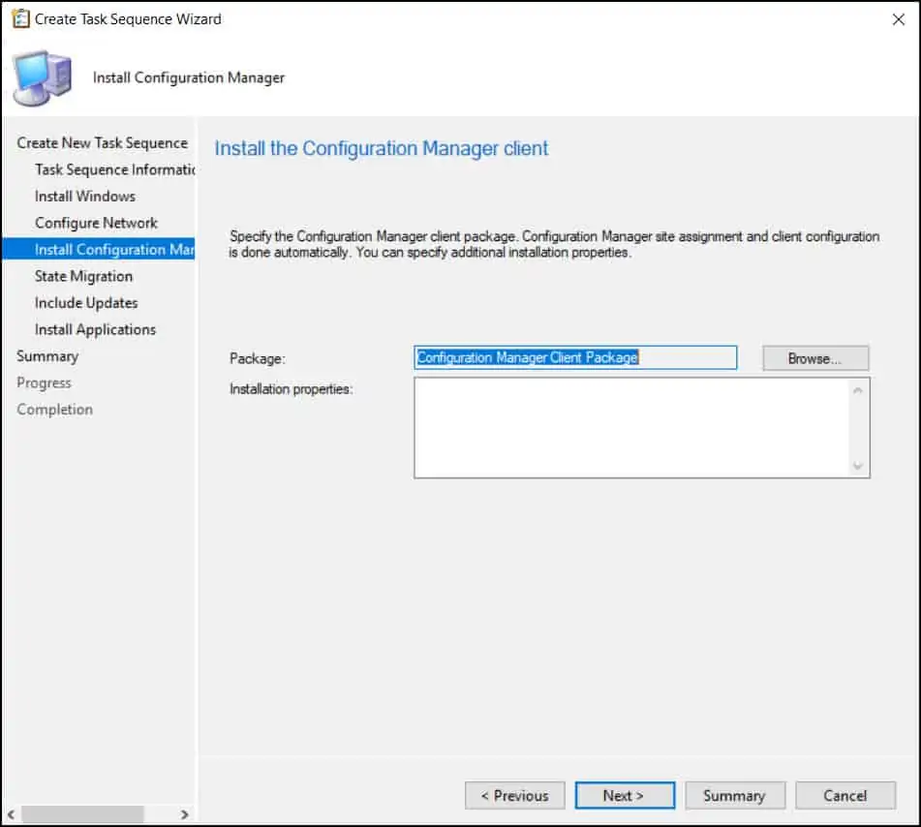Open Task Sequence Information step
921x827 pixels.
pyautogui.click(x=114, y=169)
